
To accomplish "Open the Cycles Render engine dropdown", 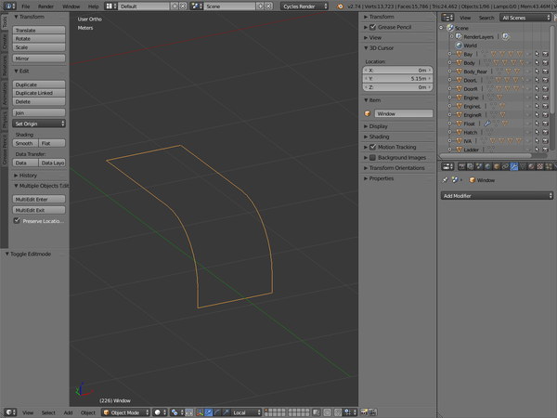I will click(x=304, y=6).
